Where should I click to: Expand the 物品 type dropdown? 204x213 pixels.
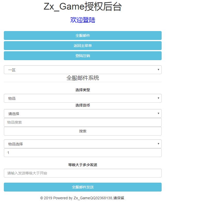(x=83, y=98)
